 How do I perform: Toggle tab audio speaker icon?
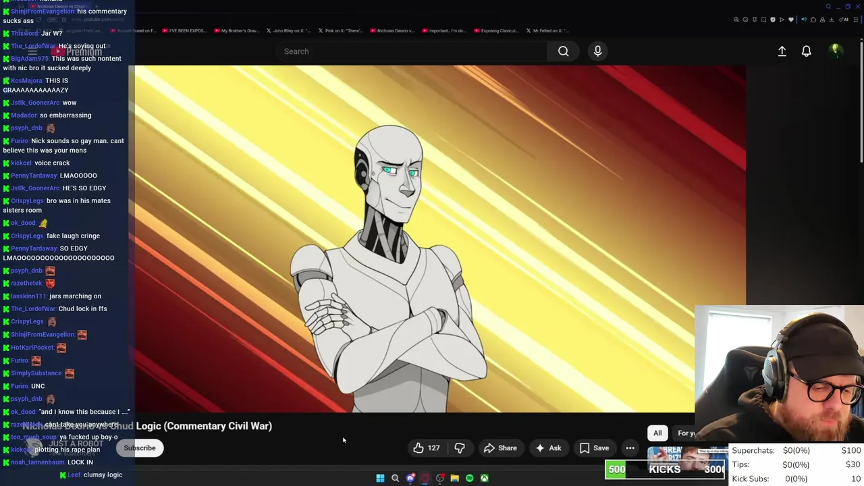tap(804, 20)
